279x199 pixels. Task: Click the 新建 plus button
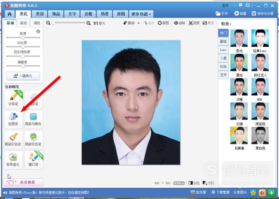click(240, 14)
